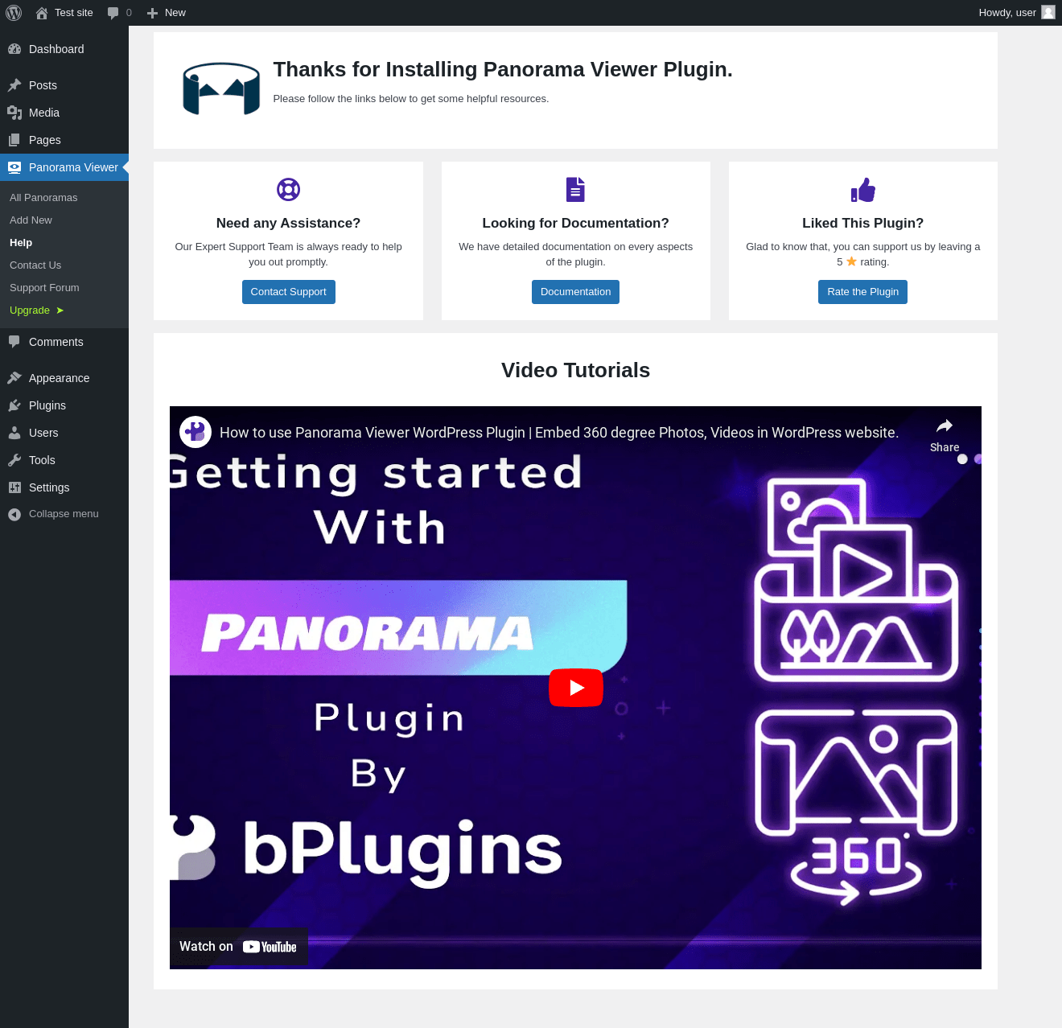This screenshot has height=1028, width=1062.
Task: Click Rate the Plugin button
Action: (x=862, y=292)
